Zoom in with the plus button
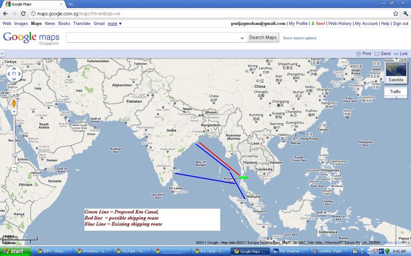 [14, 112]
